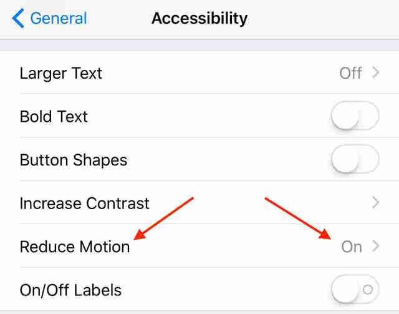Toggle the On/Off Labels switch

[355, 289]
